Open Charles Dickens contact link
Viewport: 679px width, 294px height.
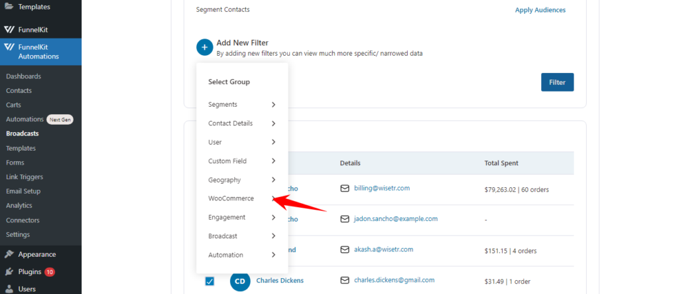[x=280, y=281]
